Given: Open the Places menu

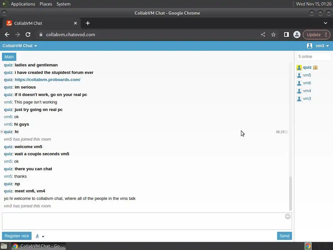Looking at the screenshot, I should (x=46, y=4).
